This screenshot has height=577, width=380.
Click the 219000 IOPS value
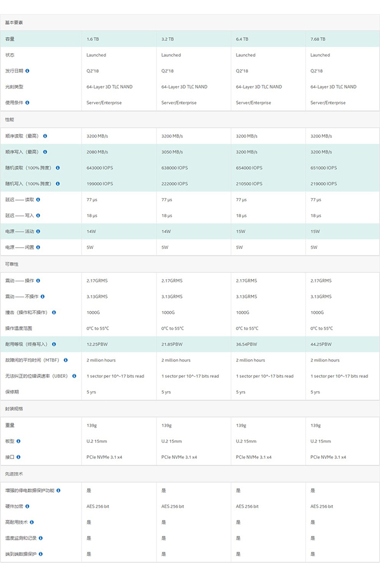coord(324,184)
